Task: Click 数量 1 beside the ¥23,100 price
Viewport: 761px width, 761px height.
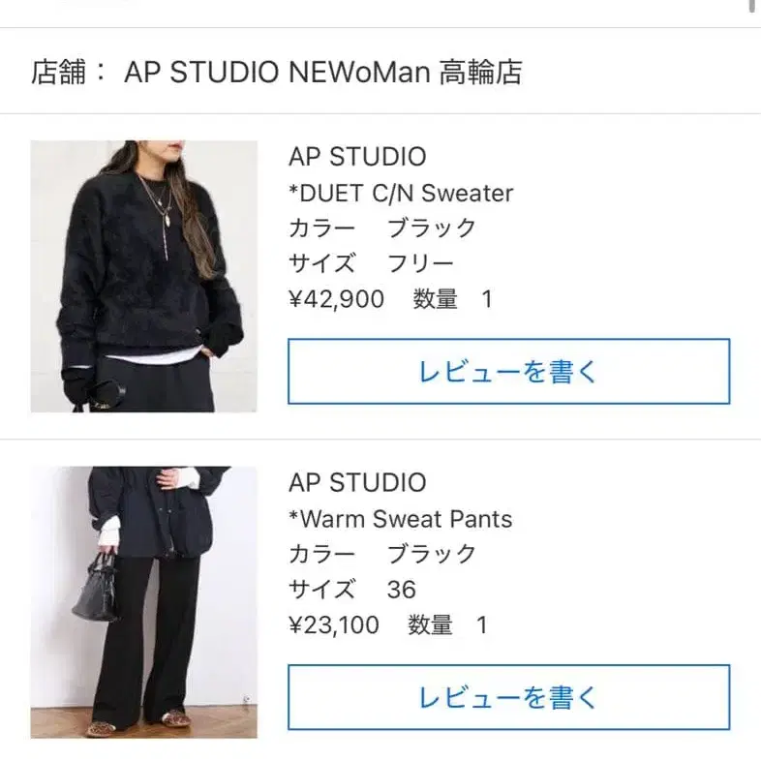Action: pos(447,625)
